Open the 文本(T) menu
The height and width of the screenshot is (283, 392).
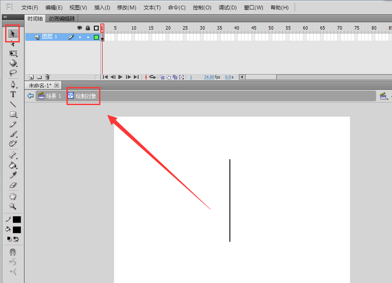pos(152,7)
